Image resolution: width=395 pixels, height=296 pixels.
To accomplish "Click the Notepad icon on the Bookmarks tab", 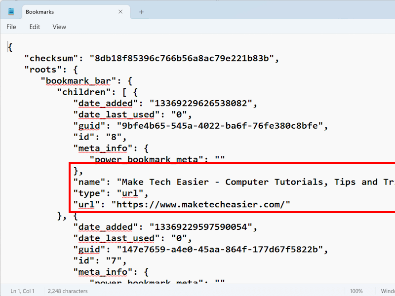I will click(x=11, y=11).
